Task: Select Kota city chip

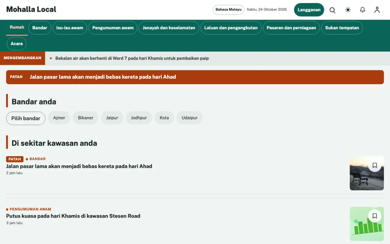Action: pyautogui.click(x=164, y=118)
